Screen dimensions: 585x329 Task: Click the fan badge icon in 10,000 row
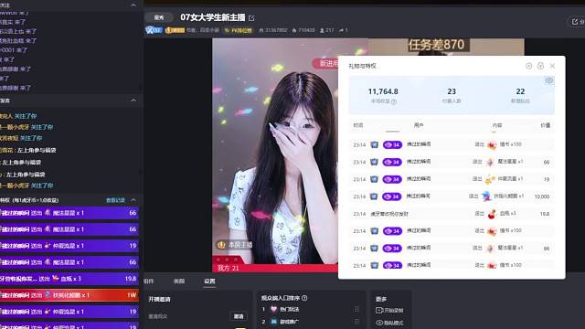[x=374, y=196]
